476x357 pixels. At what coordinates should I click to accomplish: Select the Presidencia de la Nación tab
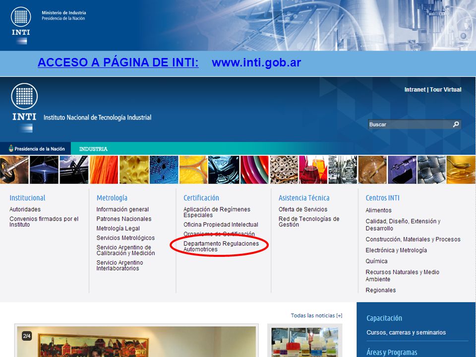point(36,149)
